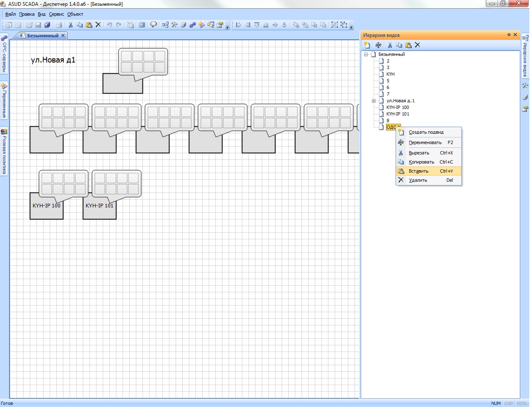Click the speech bubble icon in main toolbar
531x407 pixels.
(x=153, y=25)
